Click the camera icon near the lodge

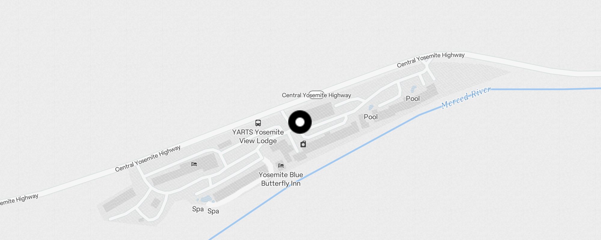click(303, 144)
